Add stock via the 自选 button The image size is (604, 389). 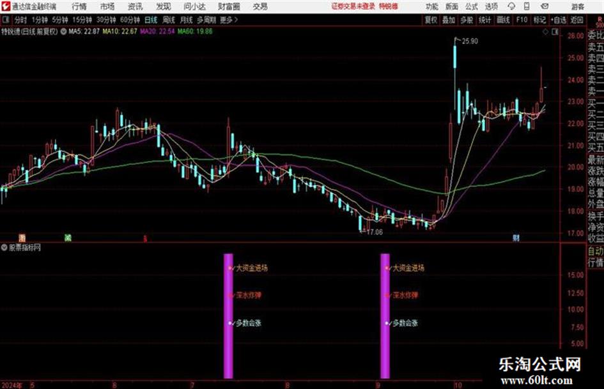tap(559, 20)
